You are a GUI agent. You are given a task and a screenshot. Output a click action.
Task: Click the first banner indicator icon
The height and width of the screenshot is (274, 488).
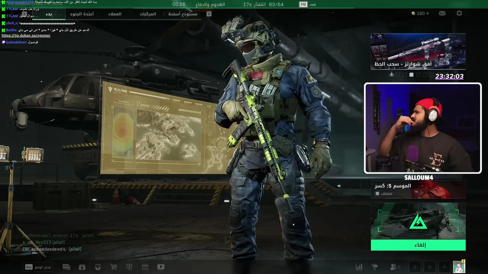[392, 75]
